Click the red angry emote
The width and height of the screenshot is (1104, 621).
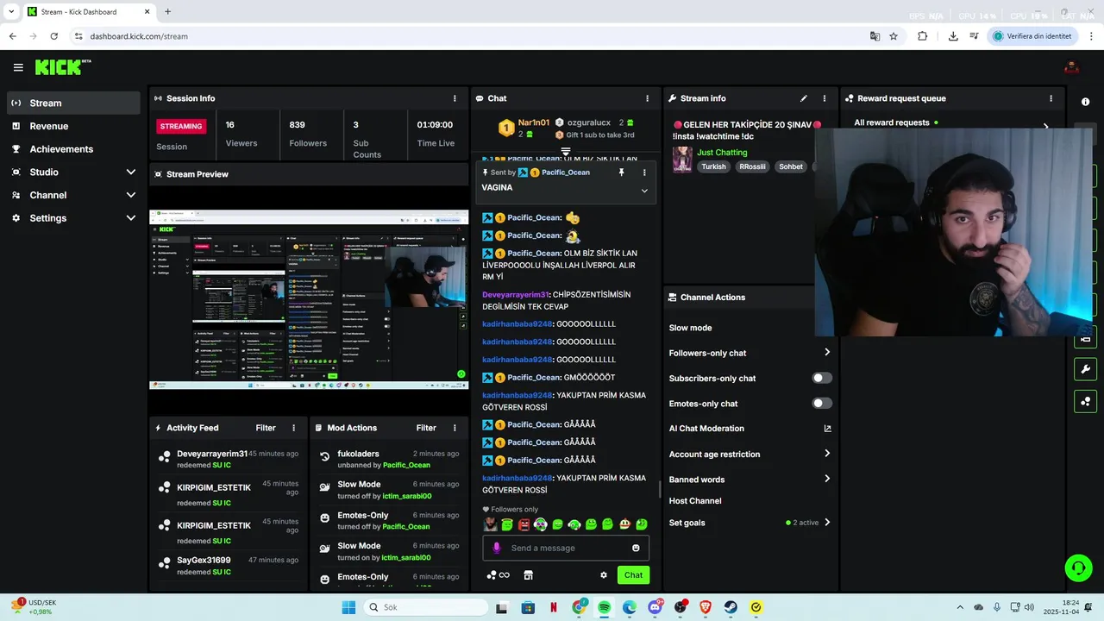[524, 524]
